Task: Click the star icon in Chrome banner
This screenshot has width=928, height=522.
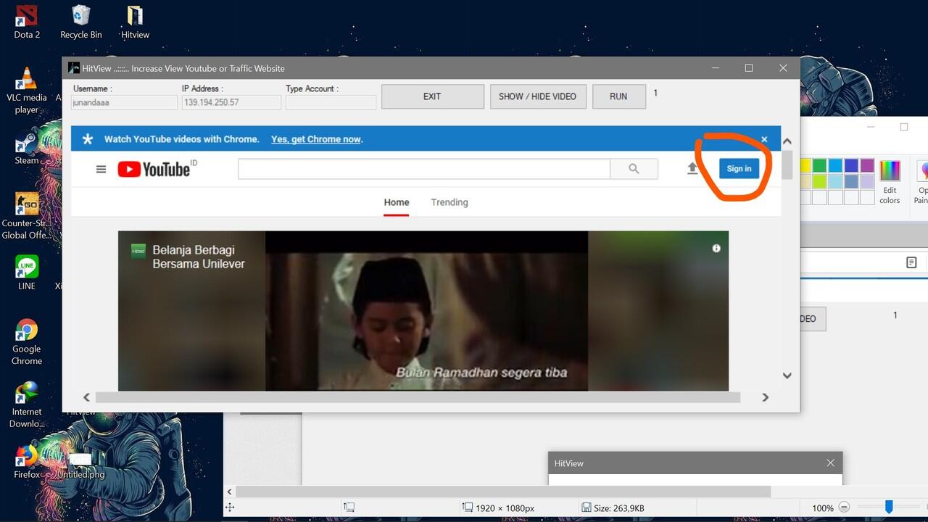Action: [88, 139]
